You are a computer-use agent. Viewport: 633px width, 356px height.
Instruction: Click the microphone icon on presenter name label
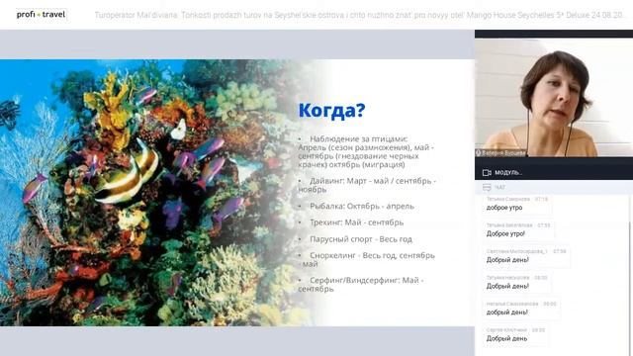tap(479, 153)
